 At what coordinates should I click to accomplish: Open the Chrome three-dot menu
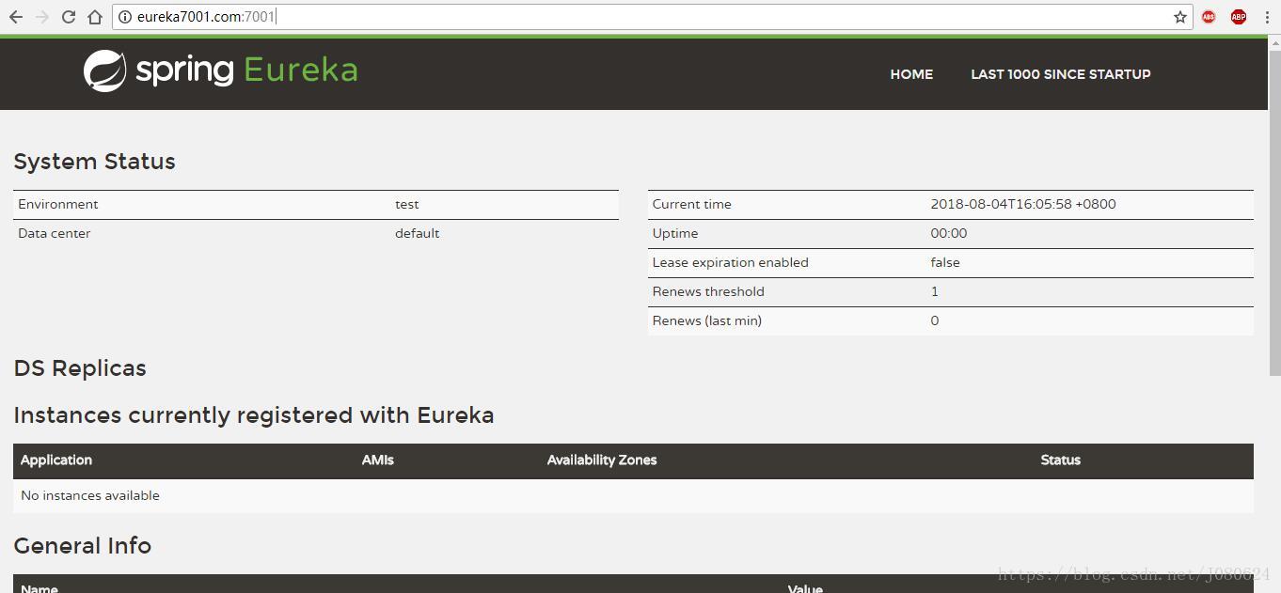(1267, 17)
